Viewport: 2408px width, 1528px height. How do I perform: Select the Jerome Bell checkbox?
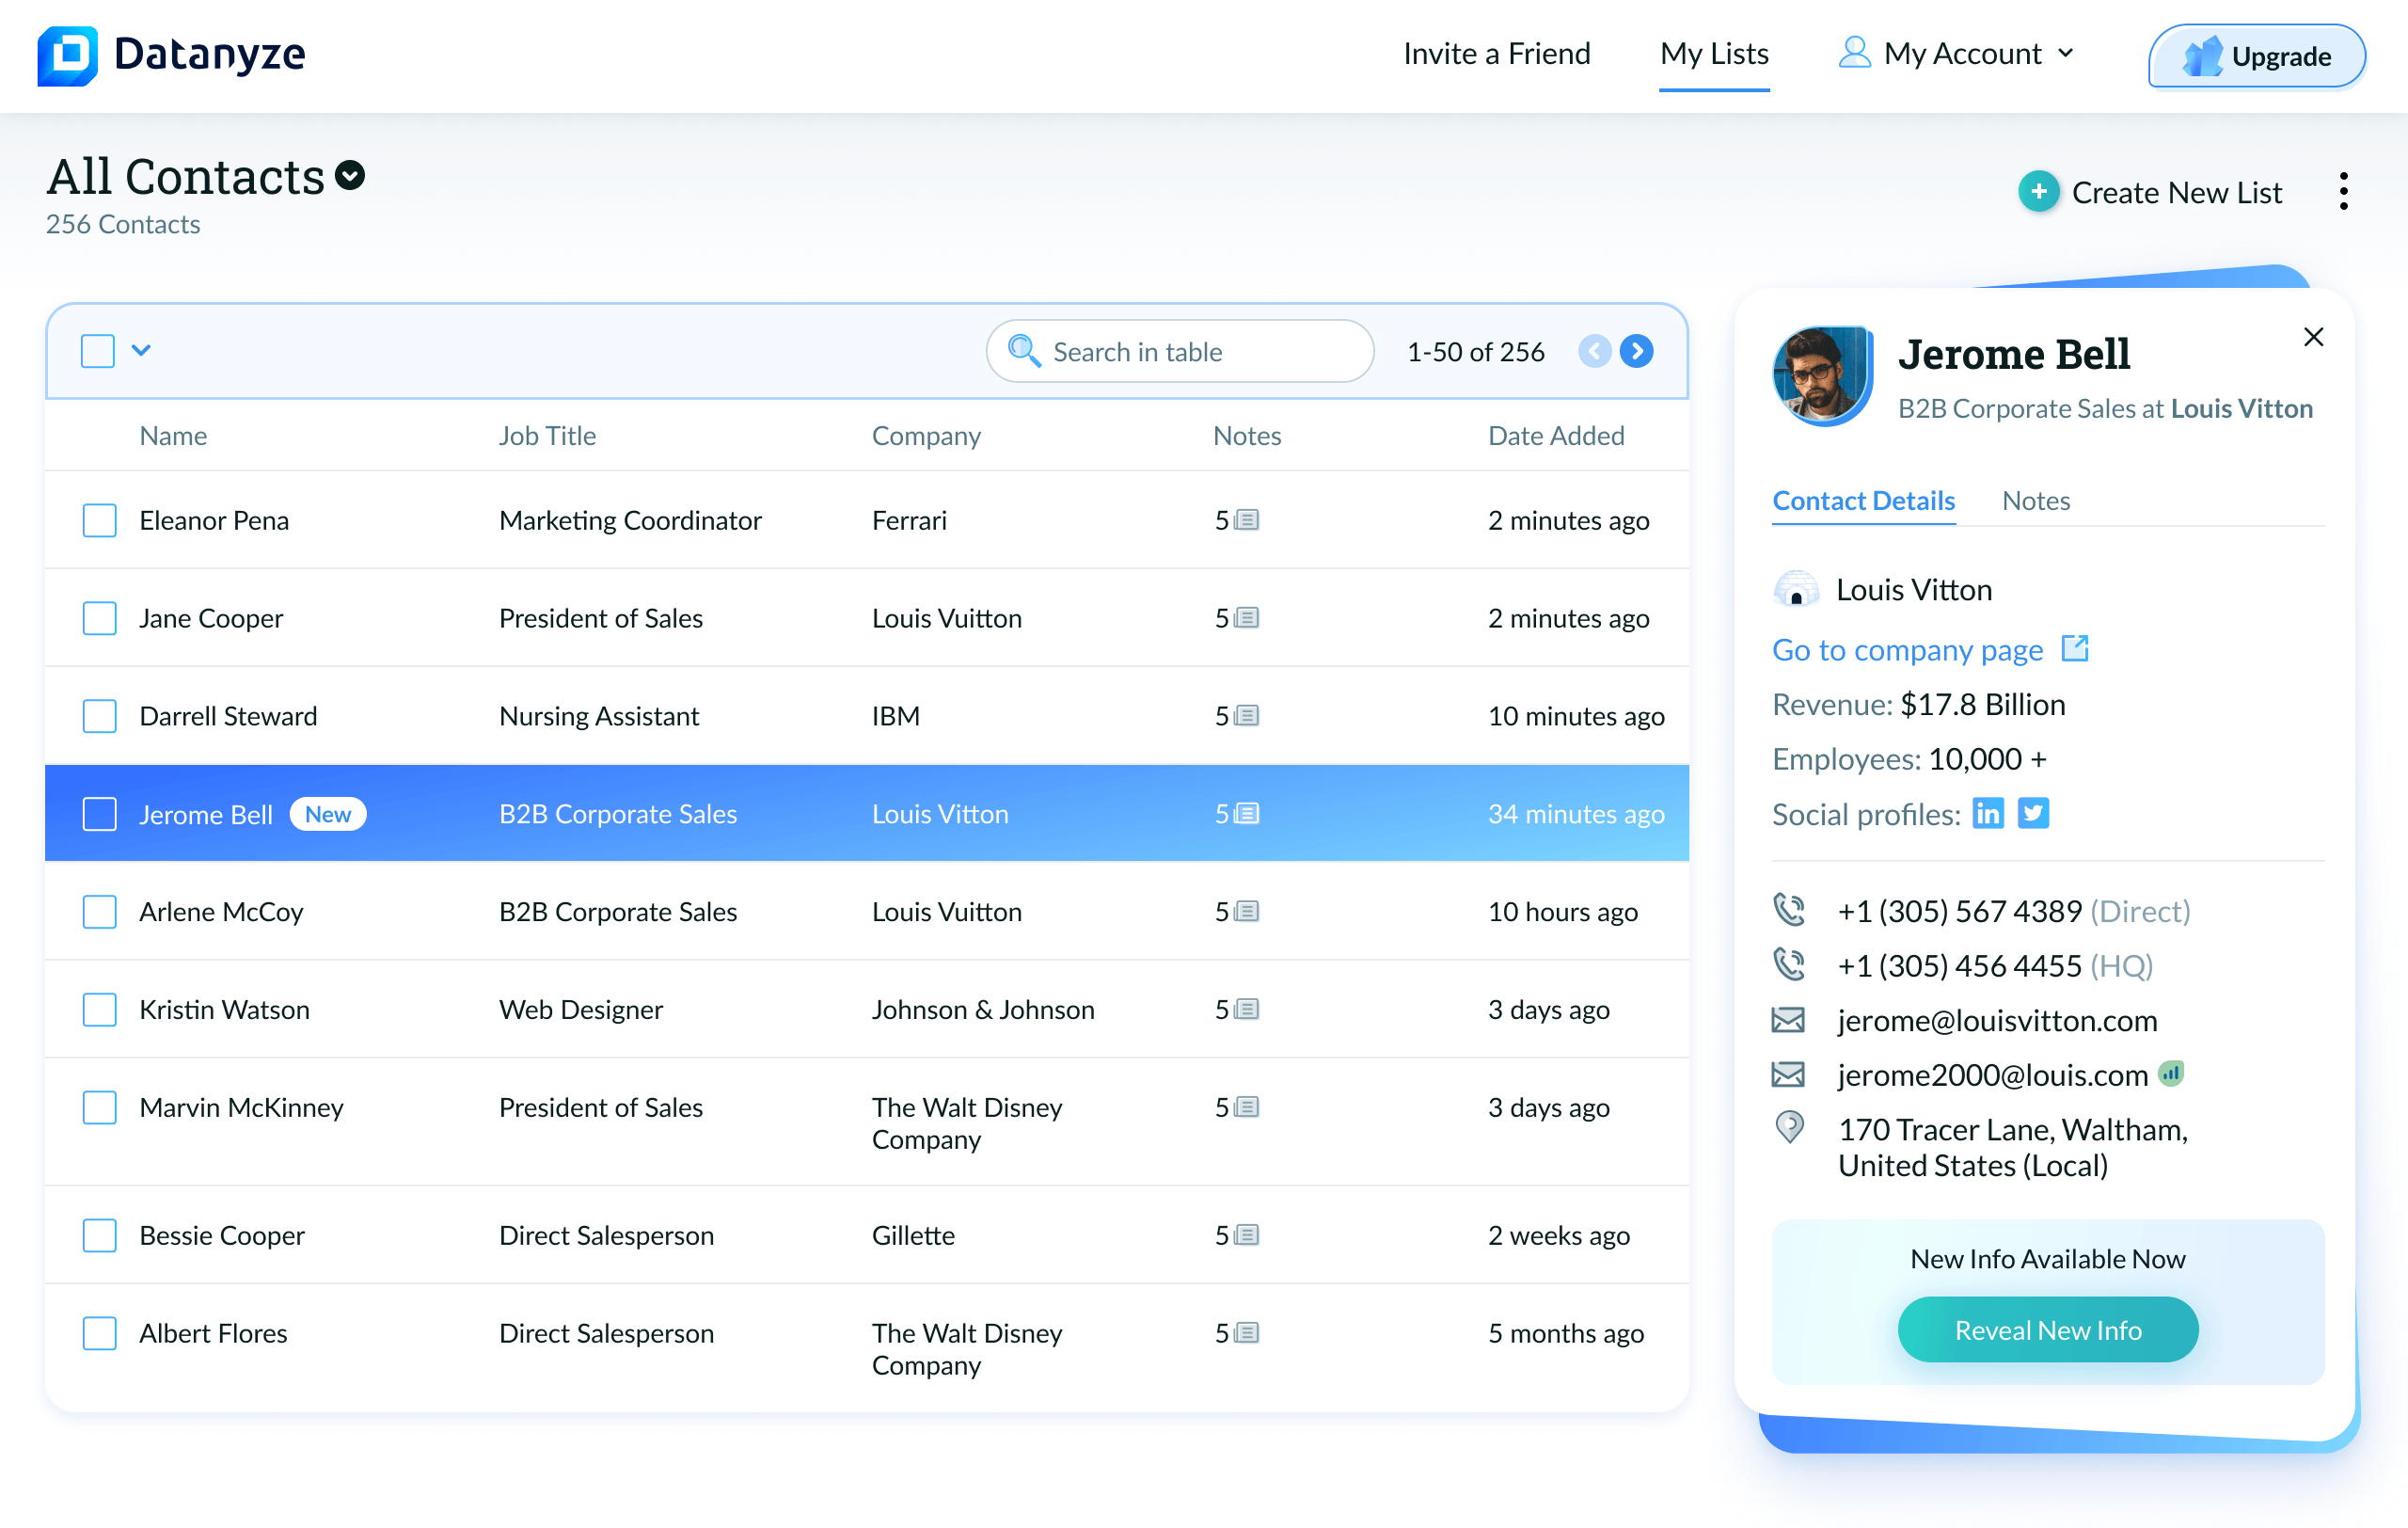click(99, 814)
